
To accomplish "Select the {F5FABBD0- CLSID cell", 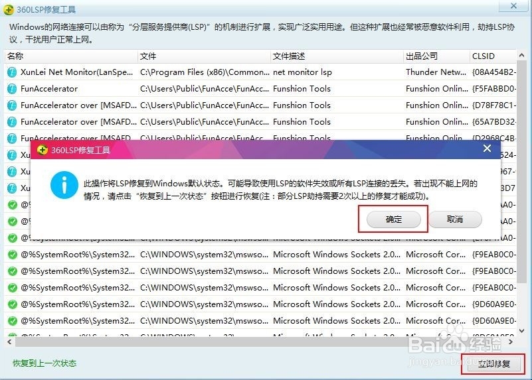I will point(494,89).
